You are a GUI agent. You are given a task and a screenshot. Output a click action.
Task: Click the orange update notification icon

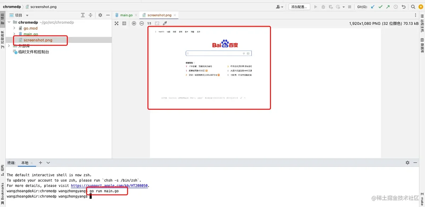tap(420, 7)
